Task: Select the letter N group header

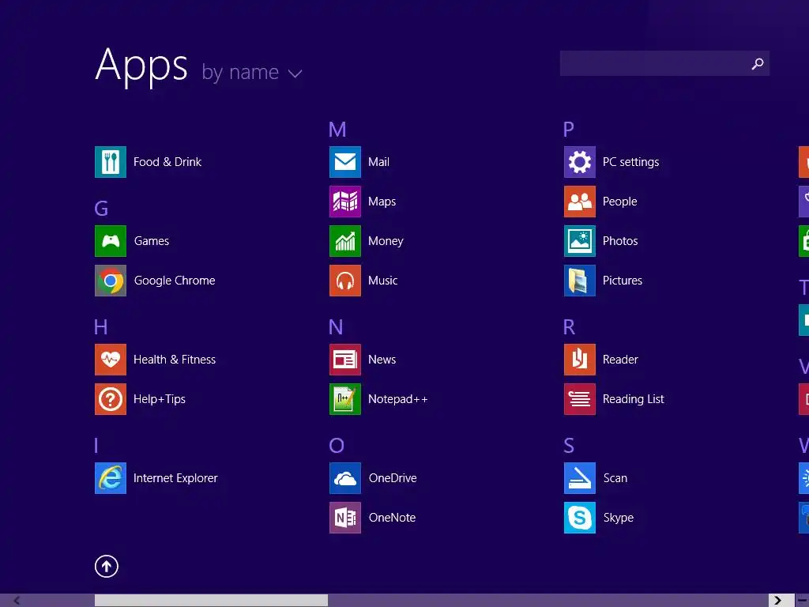Action: coord(336,326)
